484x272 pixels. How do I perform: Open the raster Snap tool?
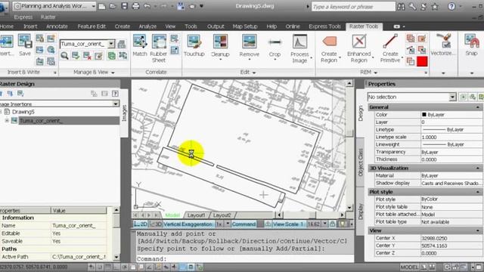(471, 45)
